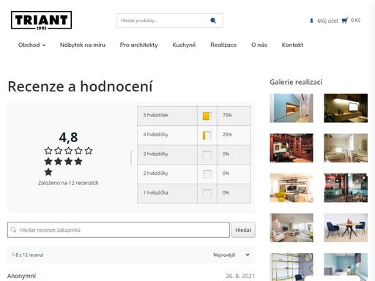
Task: Click the 3 hvězdičky empty bar
Action: (207, 154)
